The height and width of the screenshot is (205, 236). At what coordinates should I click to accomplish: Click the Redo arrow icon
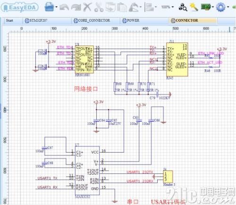[x=76, y=7]
